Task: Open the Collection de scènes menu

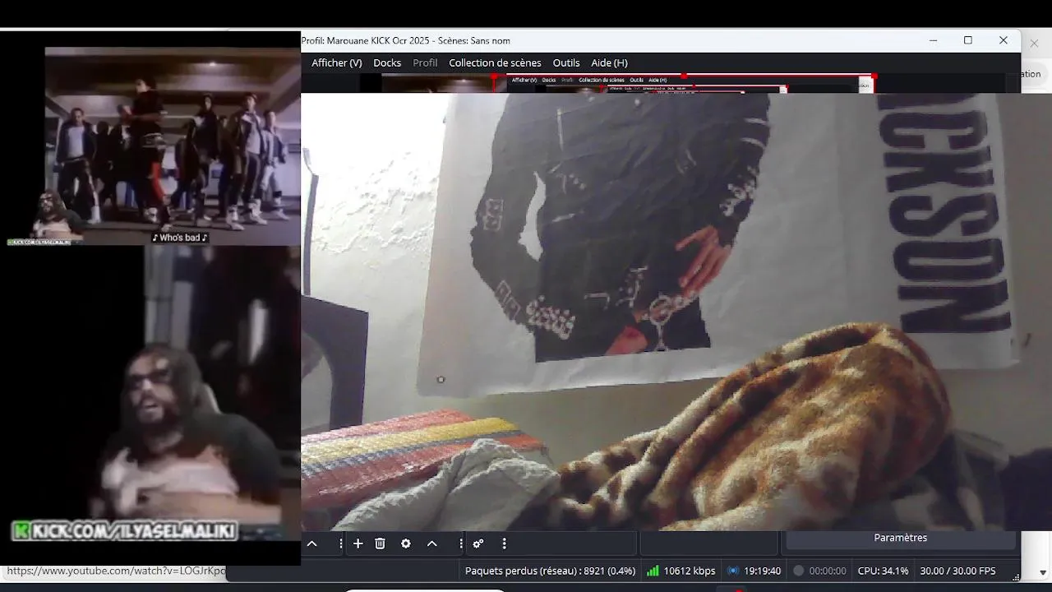Action: 495,62
